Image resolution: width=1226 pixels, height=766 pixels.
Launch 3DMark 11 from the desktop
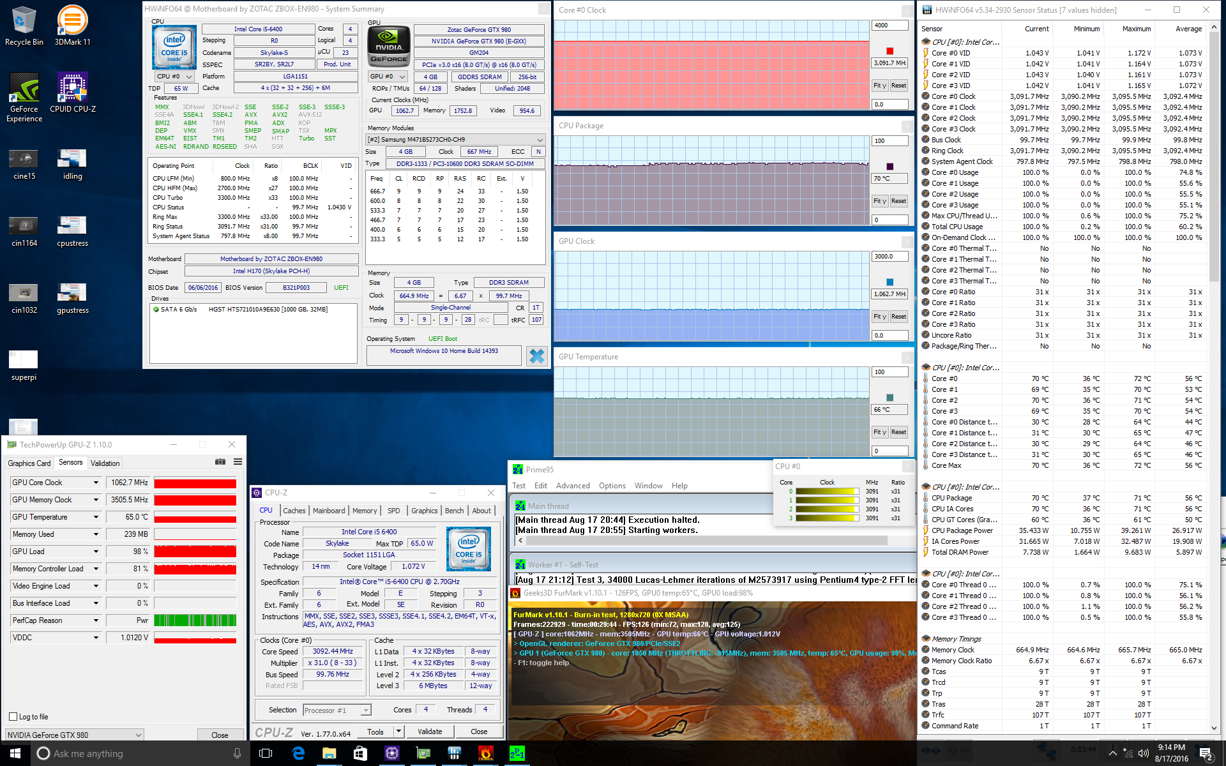(72, 26)
